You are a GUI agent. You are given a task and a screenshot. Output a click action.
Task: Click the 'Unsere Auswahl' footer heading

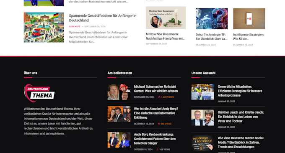coord(203,73)
